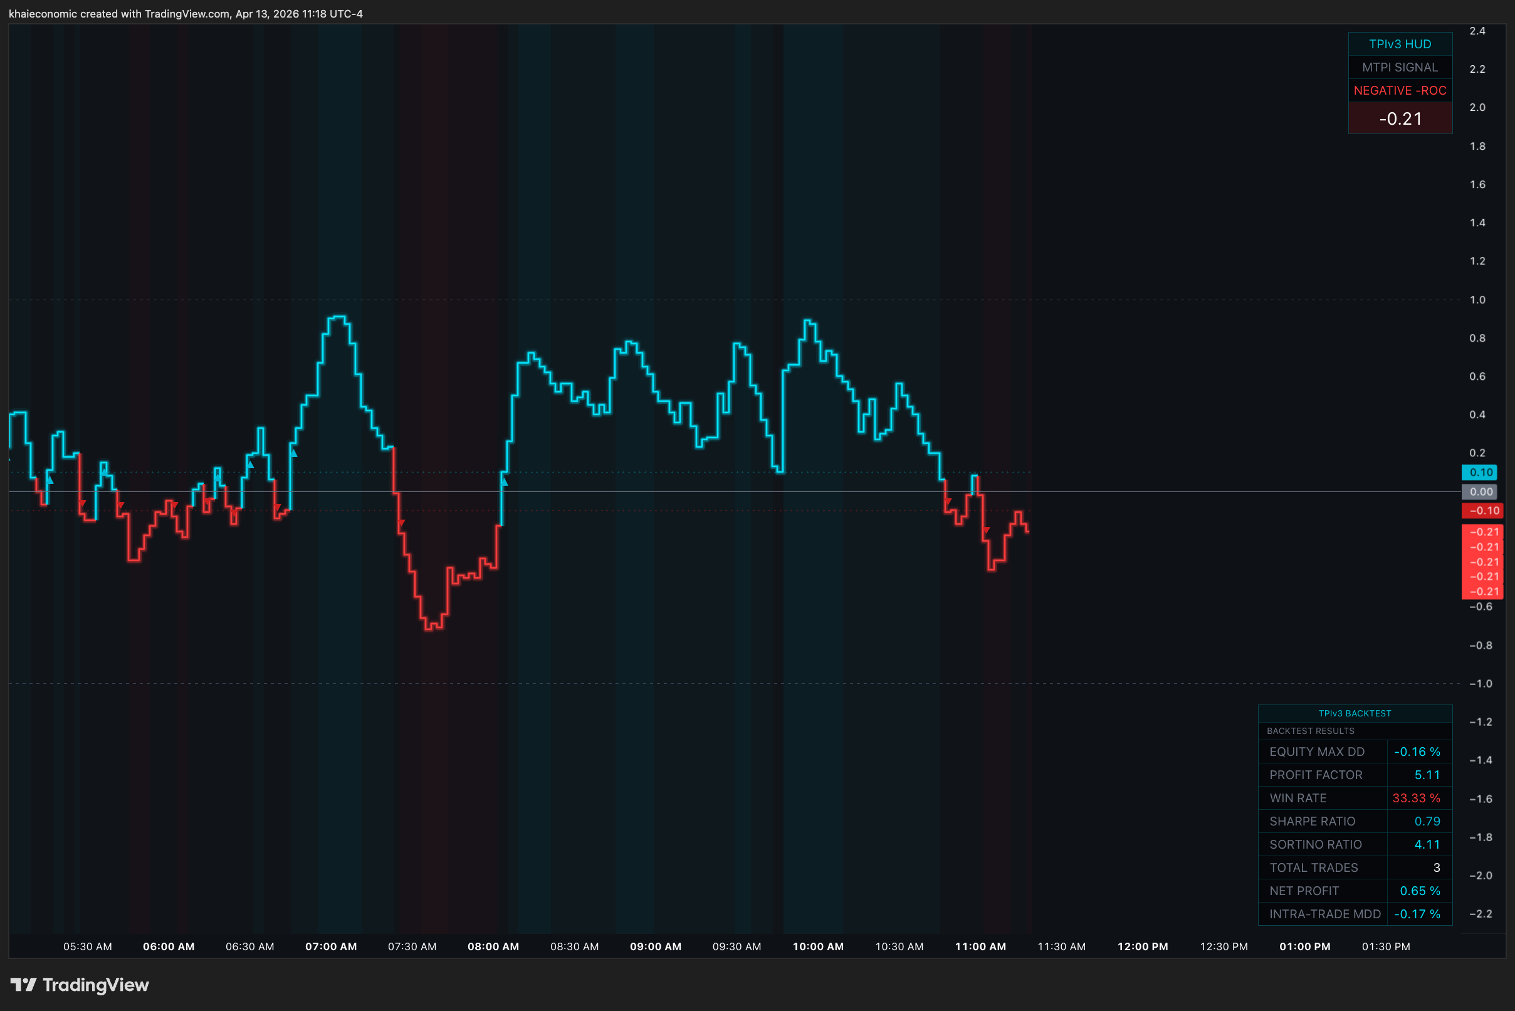
Task: Select the 4.11 Sortino ratio value
Action: 1427,845
